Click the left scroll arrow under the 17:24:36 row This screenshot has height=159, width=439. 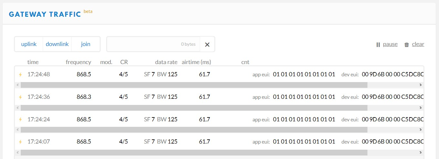[17, 108]
